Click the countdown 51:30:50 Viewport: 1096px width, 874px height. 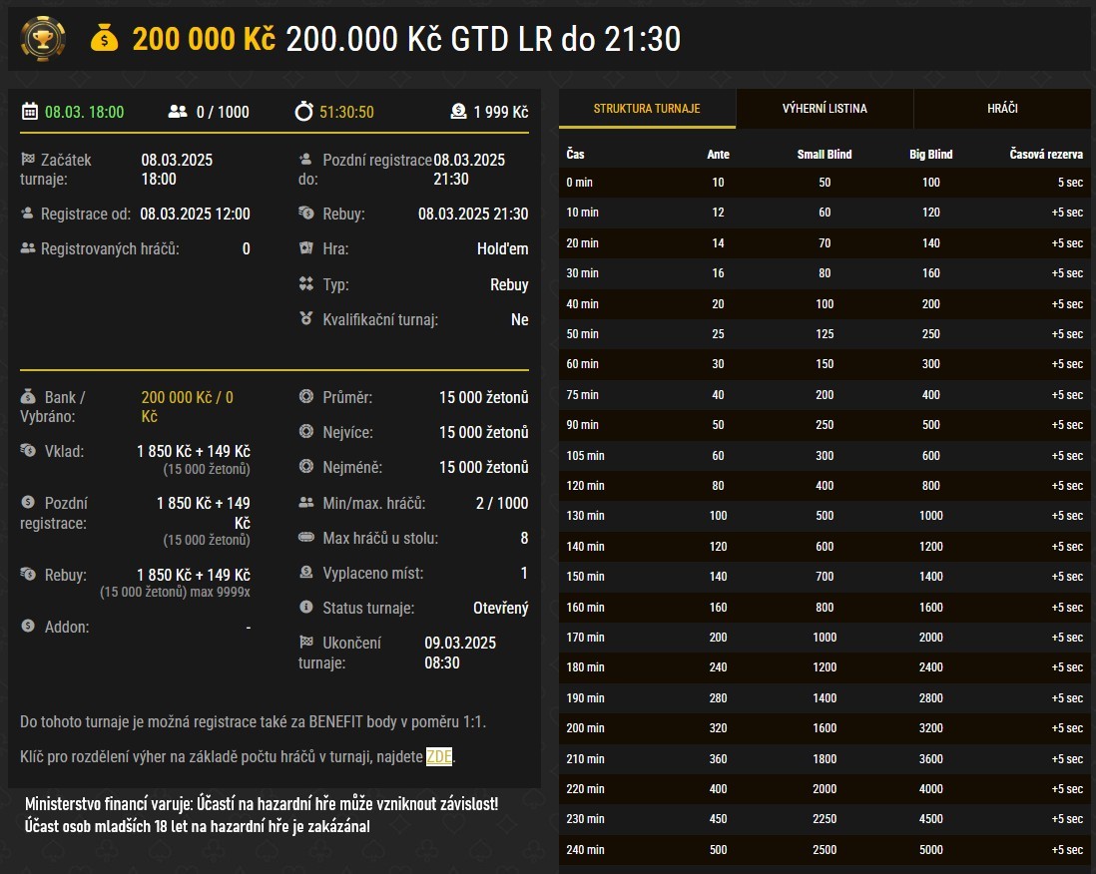346,112
